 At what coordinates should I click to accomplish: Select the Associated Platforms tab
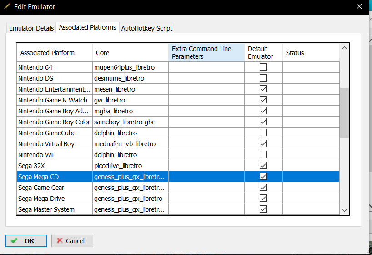pos(88,28)
